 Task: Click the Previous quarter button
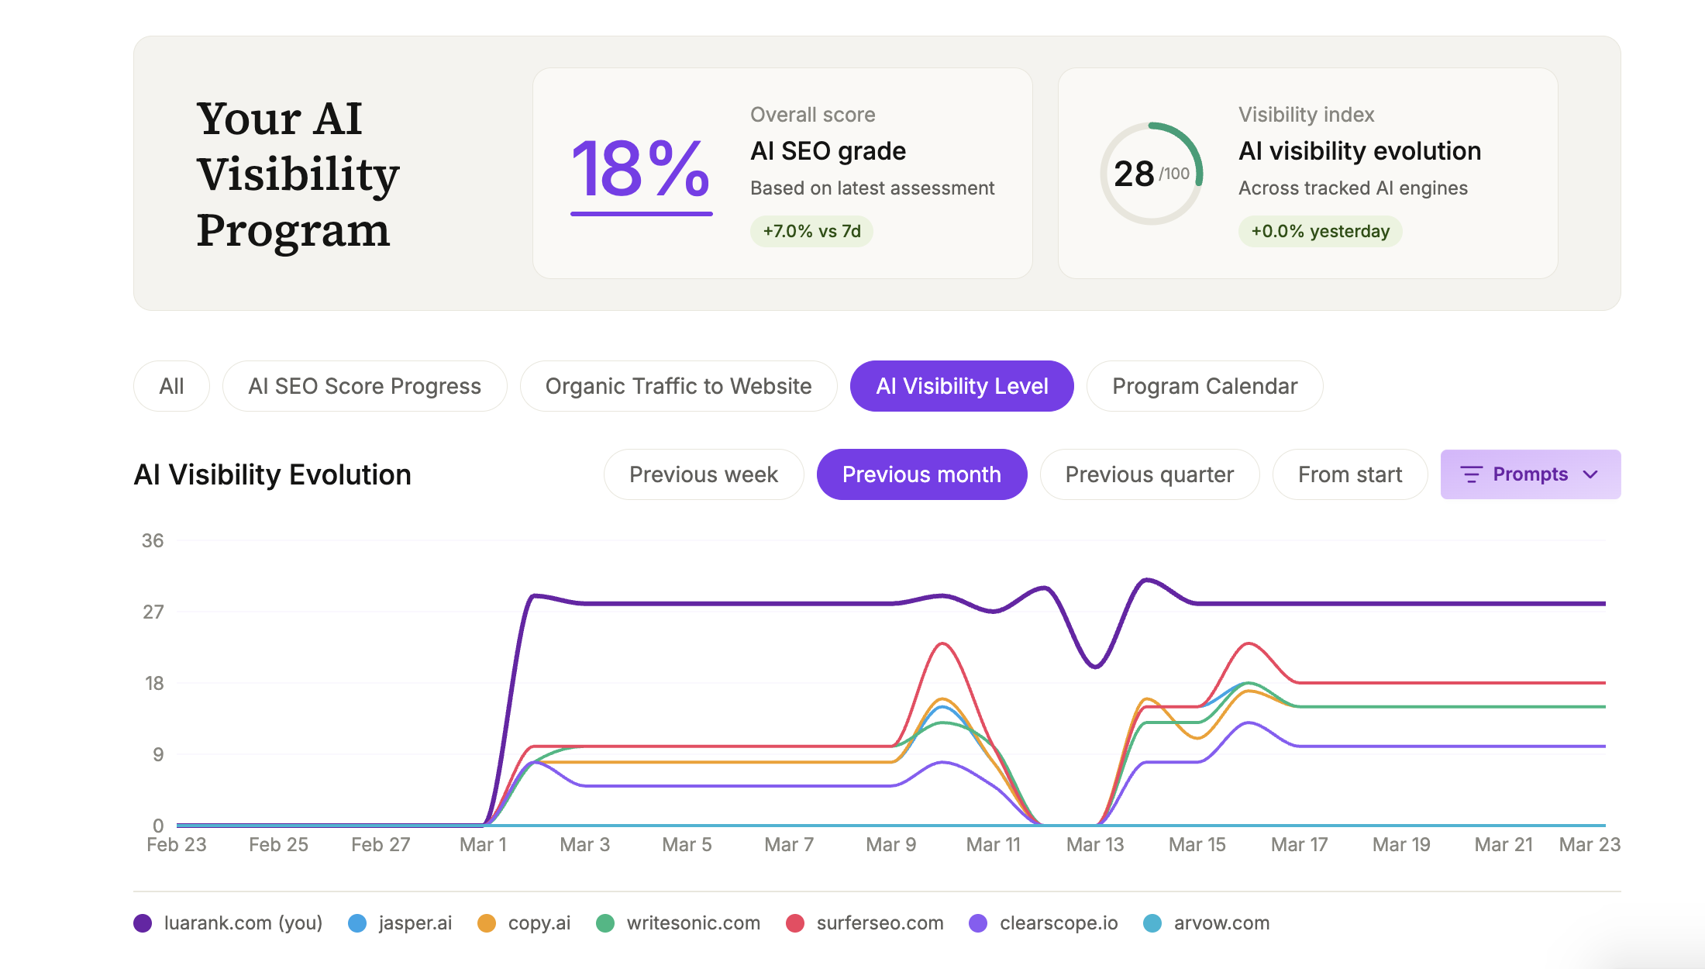coord(1149,474)
